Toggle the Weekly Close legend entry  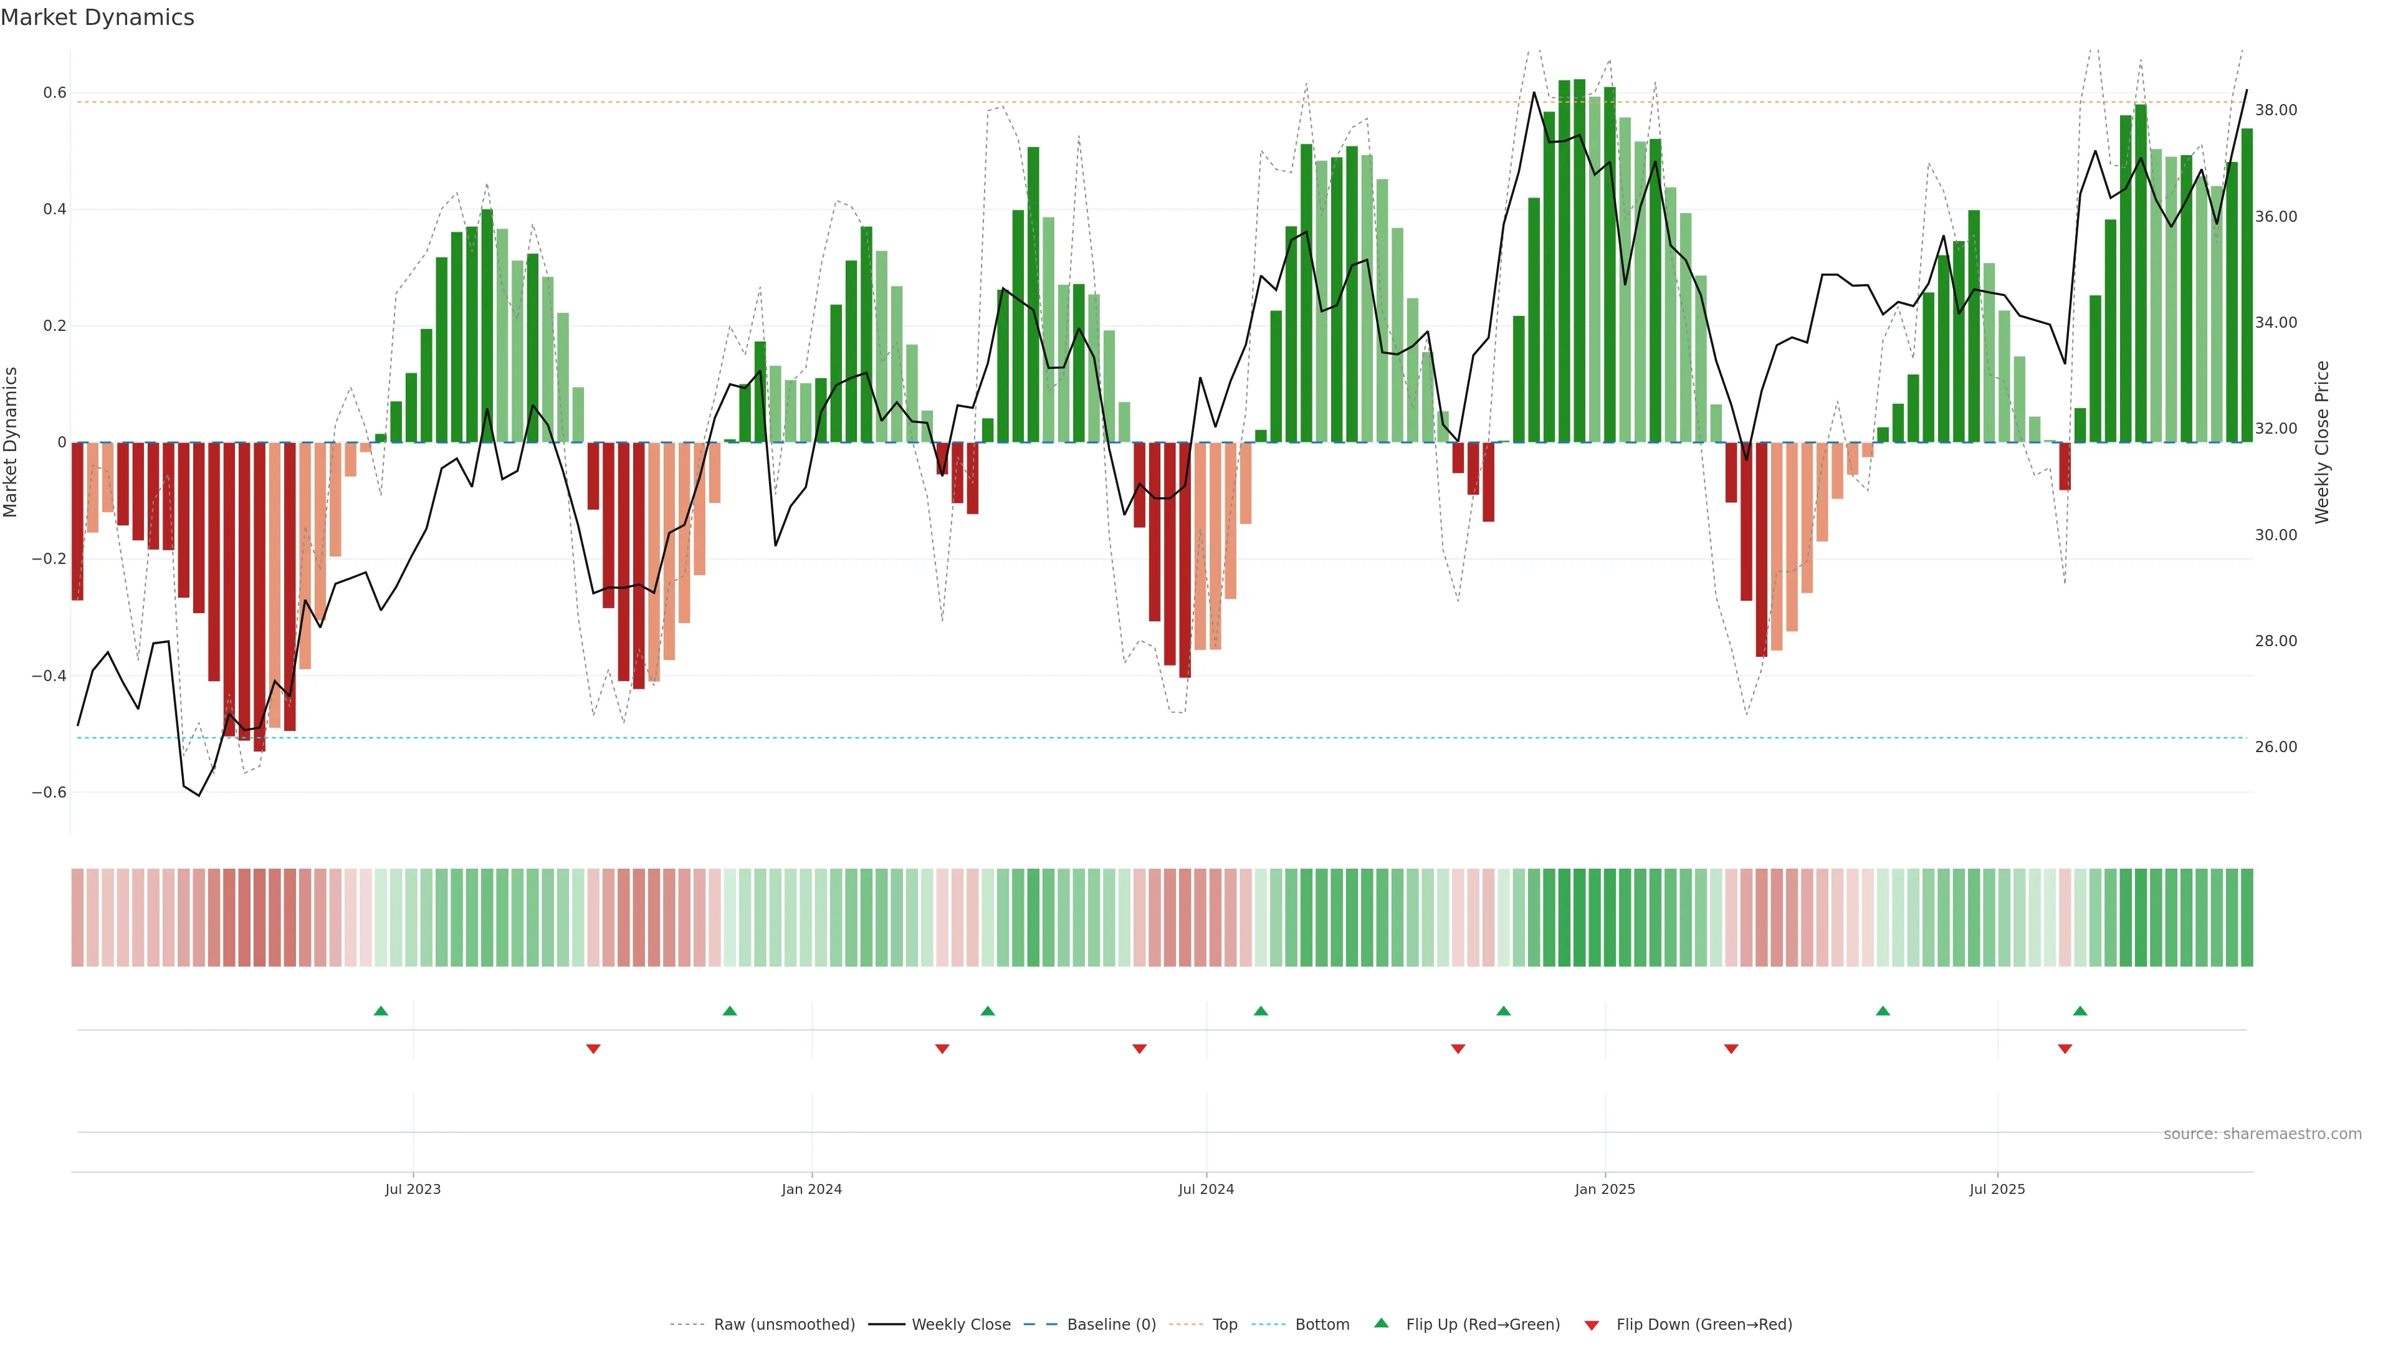click(x=960, y=1324)
